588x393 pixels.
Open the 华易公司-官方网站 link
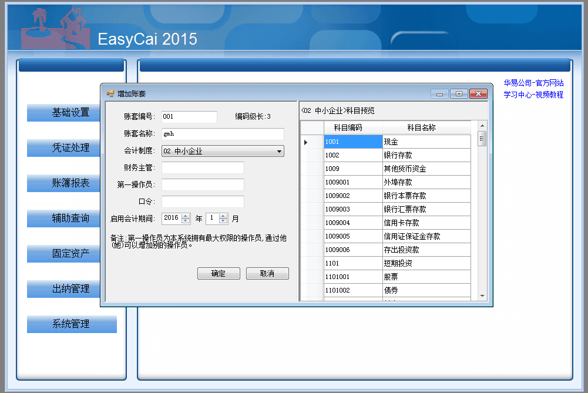[533, 83]
